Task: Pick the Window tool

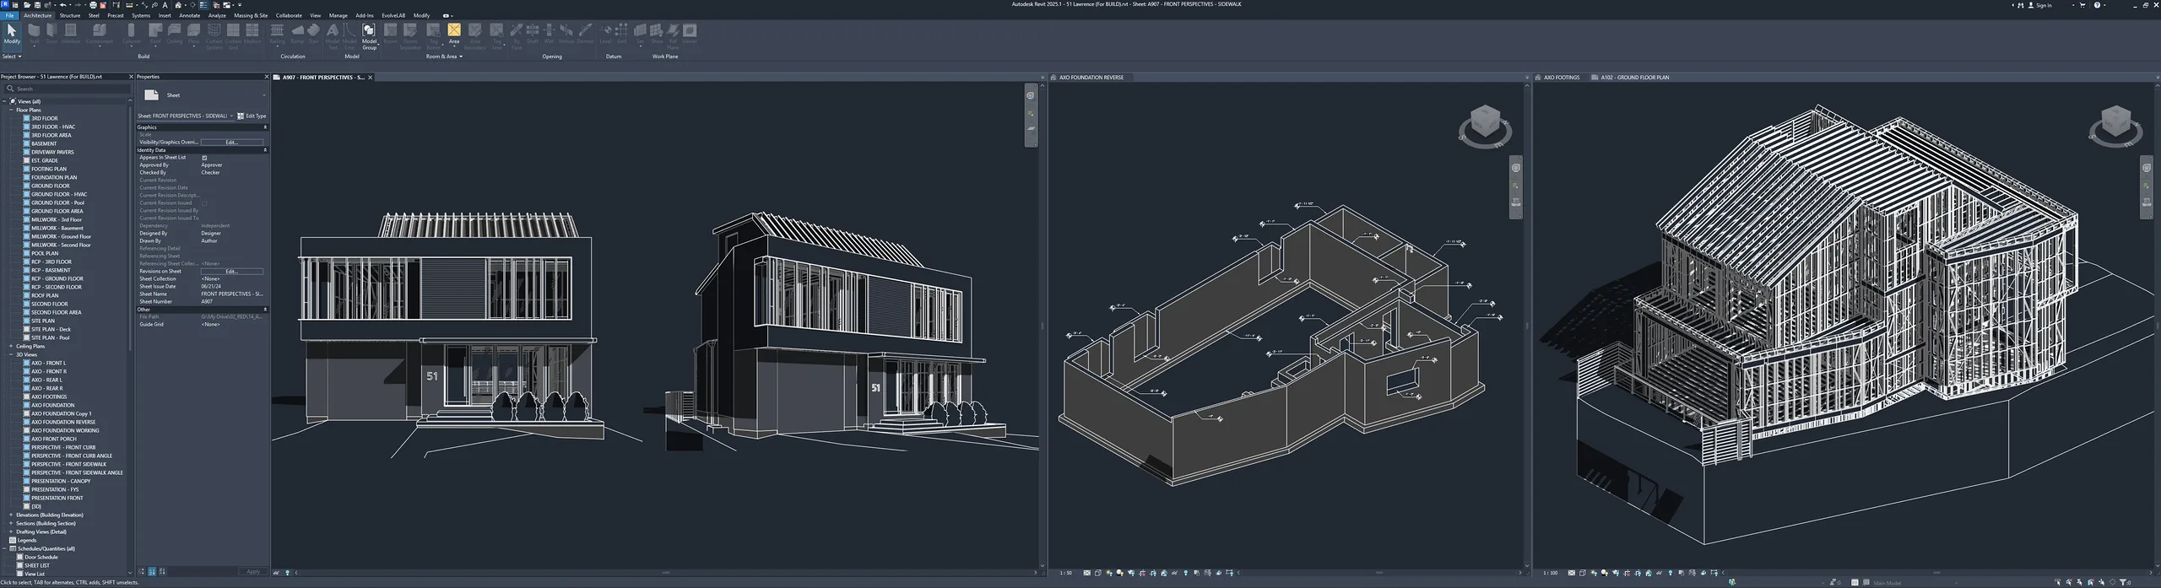Action: 71,34
